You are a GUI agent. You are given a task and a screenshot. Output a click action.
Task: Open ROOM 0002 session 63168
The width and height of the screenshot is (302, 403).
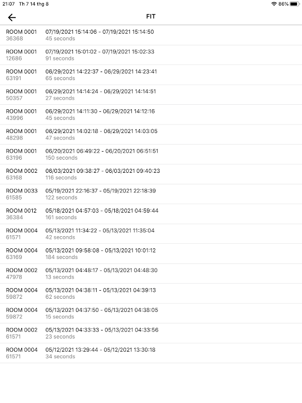(151, 174)
